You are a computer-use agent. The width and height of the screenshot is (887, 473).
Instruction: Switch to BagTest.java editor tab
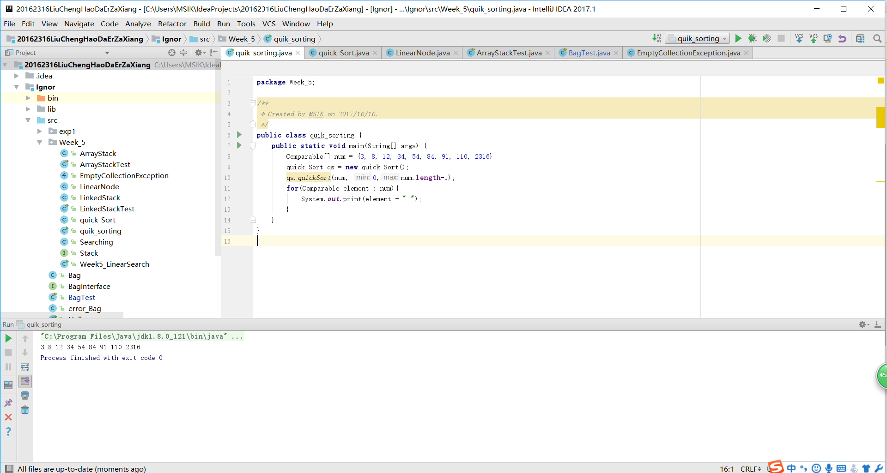pyautogui.click(x=589, y=53)
